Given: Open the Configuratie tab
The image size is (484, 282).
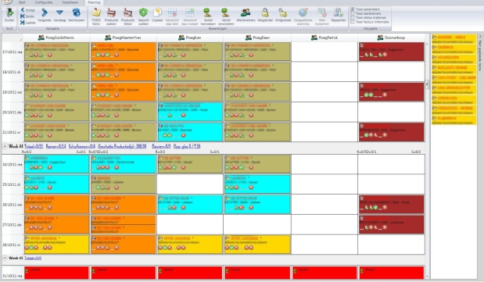Looking at the screenshot, I should click(44, 2).
